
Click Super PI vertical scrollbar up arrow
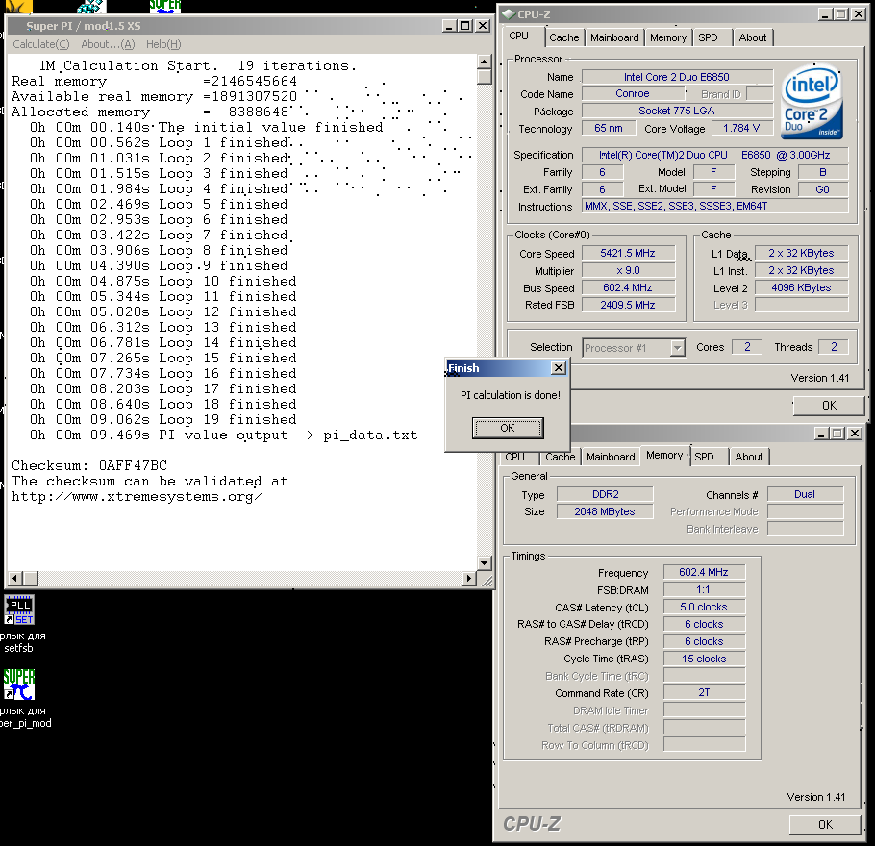484,62
